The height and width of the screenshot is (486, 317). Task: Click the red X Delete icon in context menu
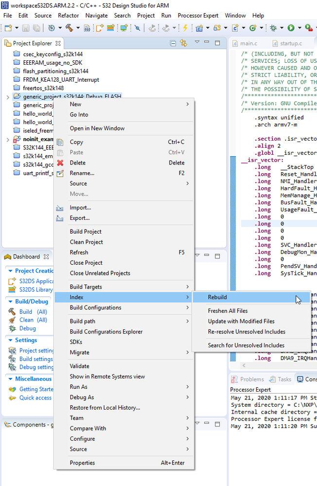pos(60,162)
